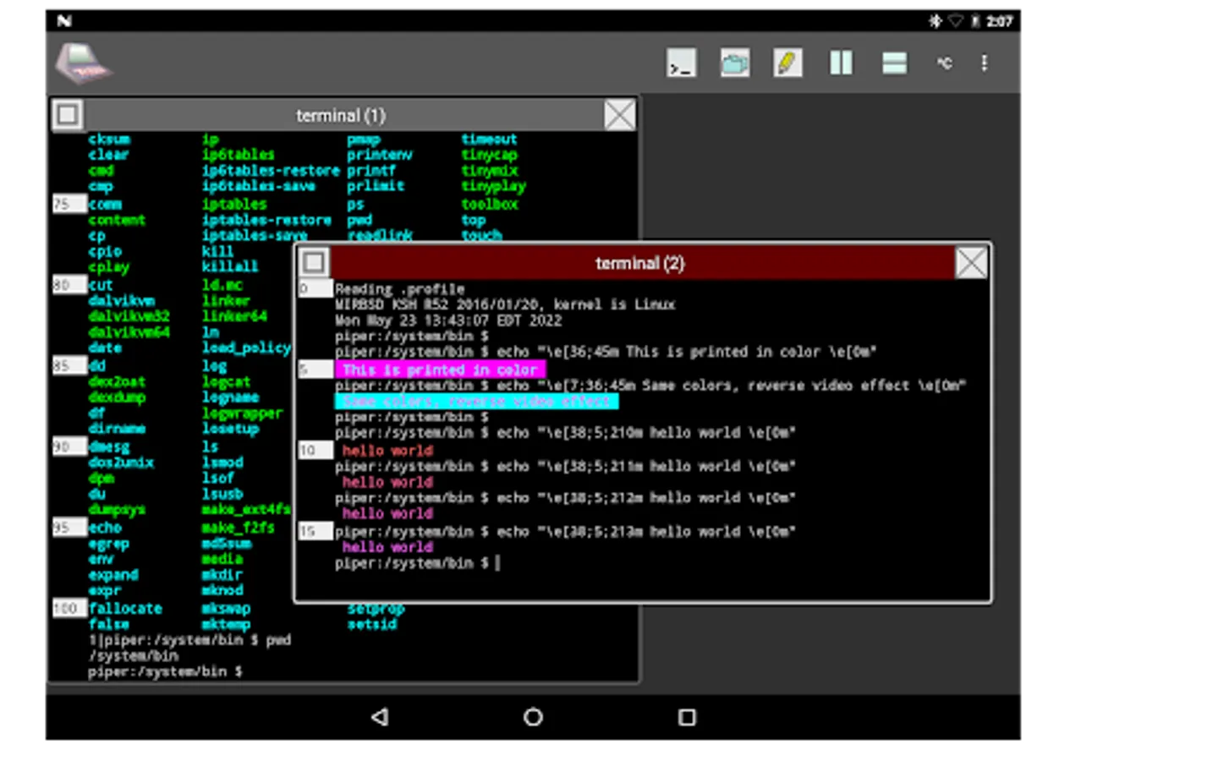Open a new terminal with the prompt icon
The width and height of the screenshot is (1218, 761).
pos(681,63)
